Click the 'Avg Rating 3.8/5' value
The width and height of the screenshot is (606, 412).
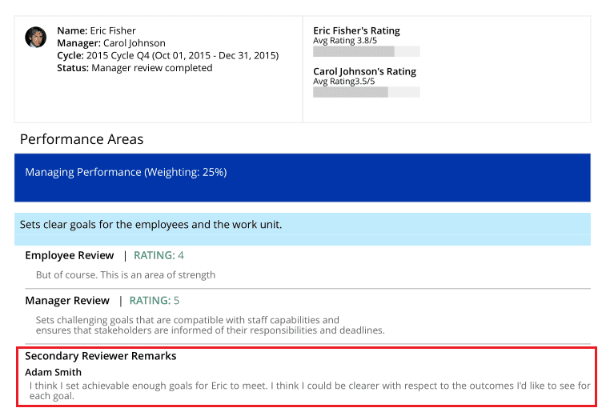345,41
